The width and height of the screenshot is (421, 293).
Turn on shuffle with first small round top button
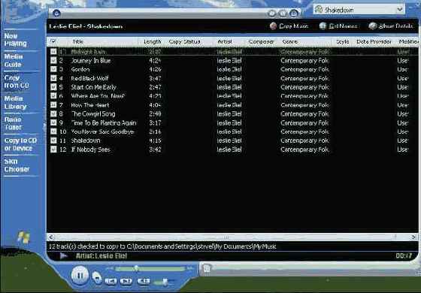click(x=272, y=14)
